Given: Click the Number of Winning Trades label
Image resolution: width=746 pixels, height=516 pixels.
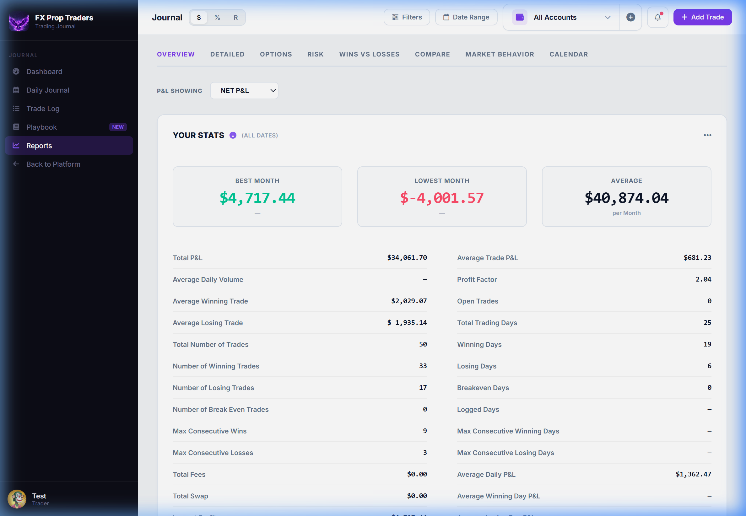Looking at the screenshot, I should pyautogui.click(x=216, y=366).
